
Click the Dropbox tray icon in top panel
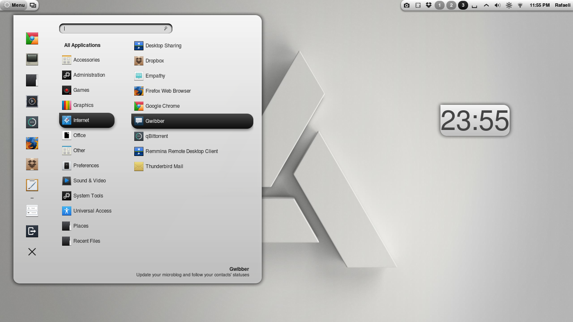428,5
